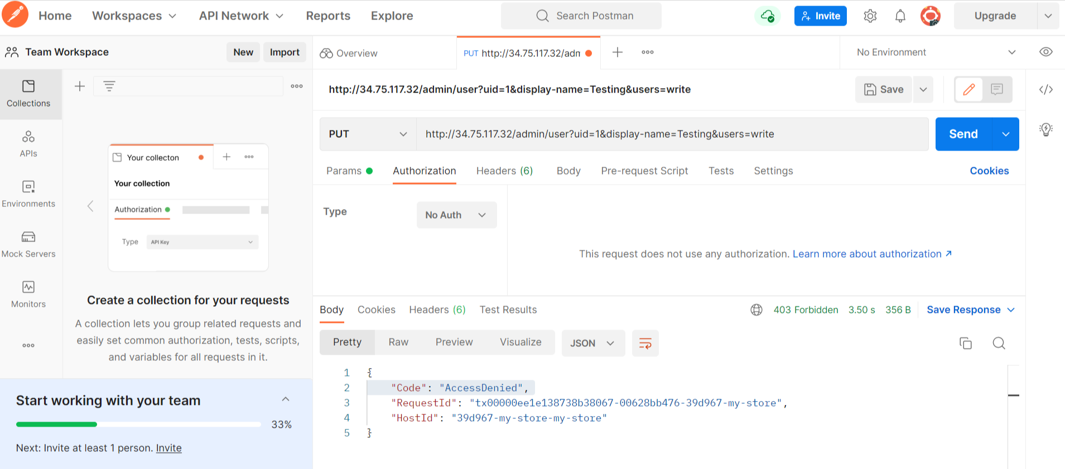Open the No Environment selector
Screen dimensions: 1065x469
[936, 52]
